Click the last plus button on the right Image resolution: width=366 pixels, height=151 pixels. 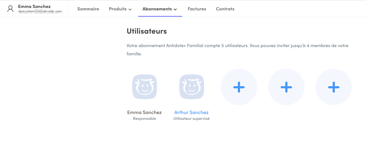(x=334, y=87)
